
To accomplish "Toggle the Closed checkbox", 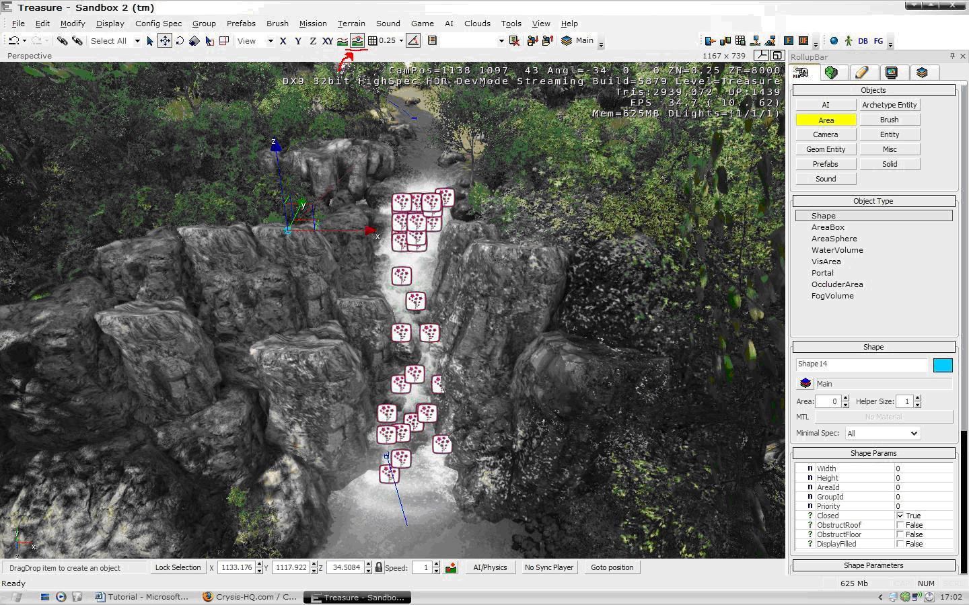I will pyautogui.click(x=900, y=516).
